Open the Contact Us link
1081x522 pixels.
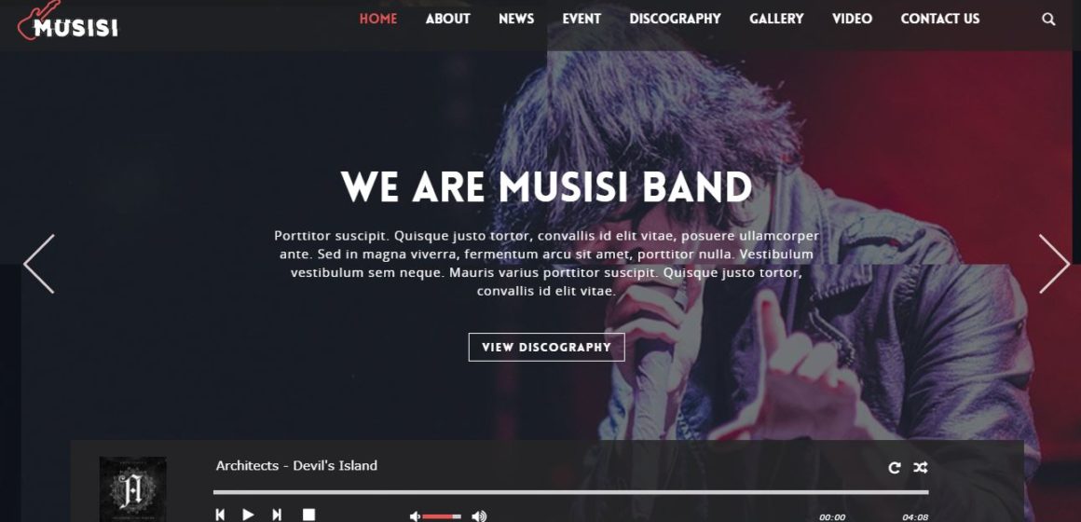939,20
